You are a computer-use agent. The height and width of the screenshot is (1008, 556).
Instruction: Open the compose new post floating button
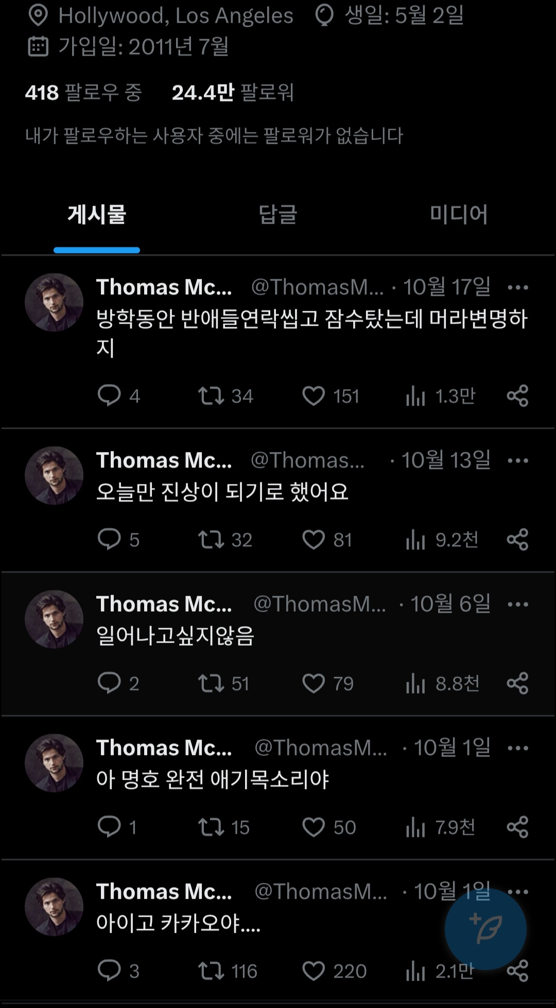pos(485,929)
